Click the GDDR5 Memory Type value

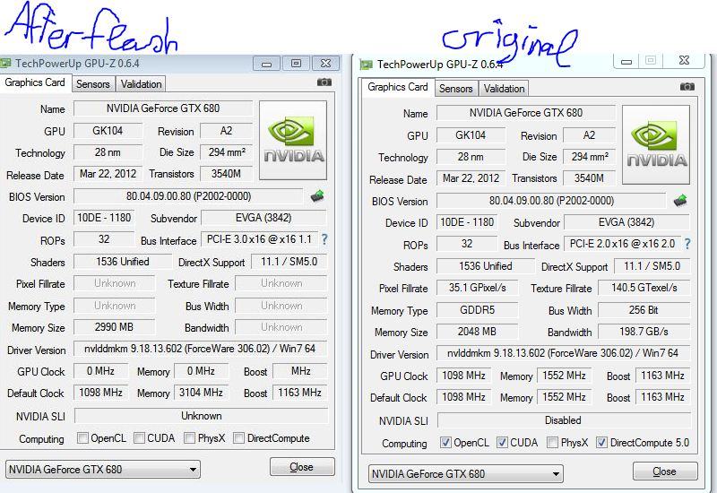[477, 310]
